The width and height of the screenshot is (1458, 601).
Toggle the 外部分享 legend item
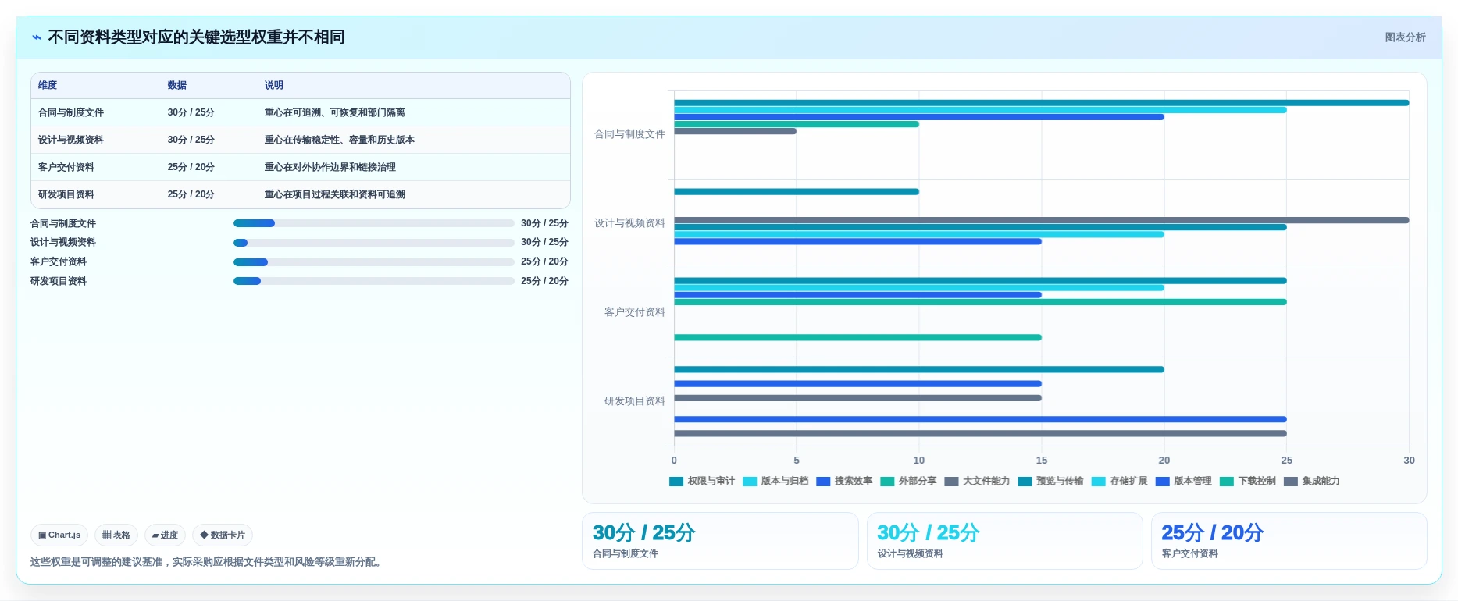(x=908, y=481)
